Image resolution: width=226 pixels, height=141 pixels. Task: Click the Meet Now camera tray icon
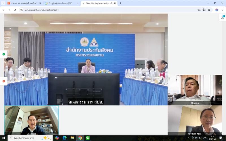[x=193, y=138]
